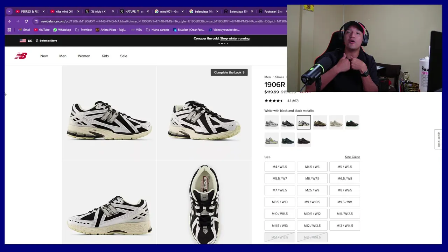
Task: Choose size M13 / W14.5
Action: 345,226
